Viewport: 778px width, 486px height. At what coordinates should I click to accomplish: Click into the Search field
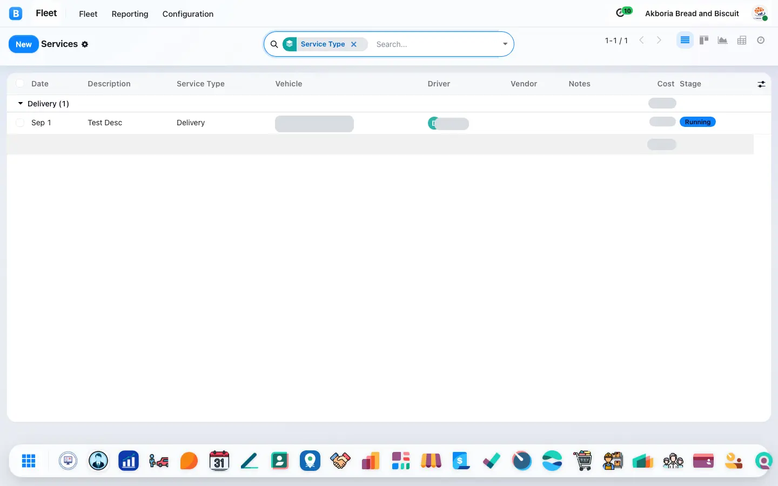tap(437, 44)
